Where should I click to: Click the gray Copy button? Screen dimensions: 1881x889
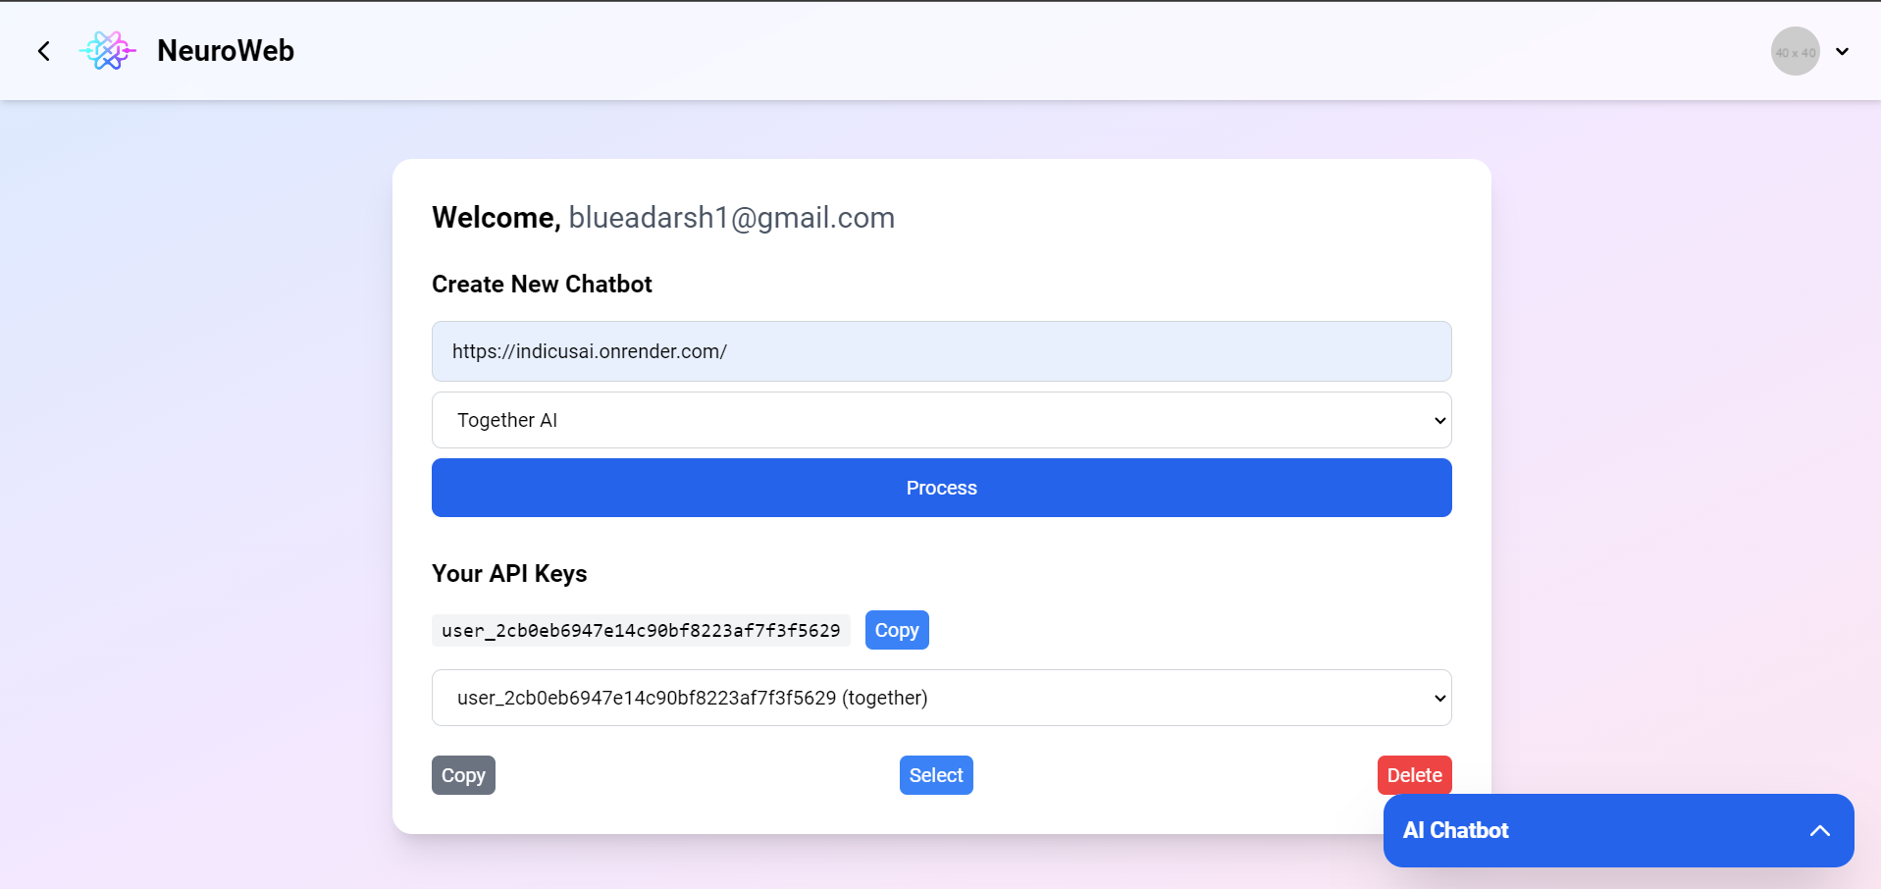point(463,775)
